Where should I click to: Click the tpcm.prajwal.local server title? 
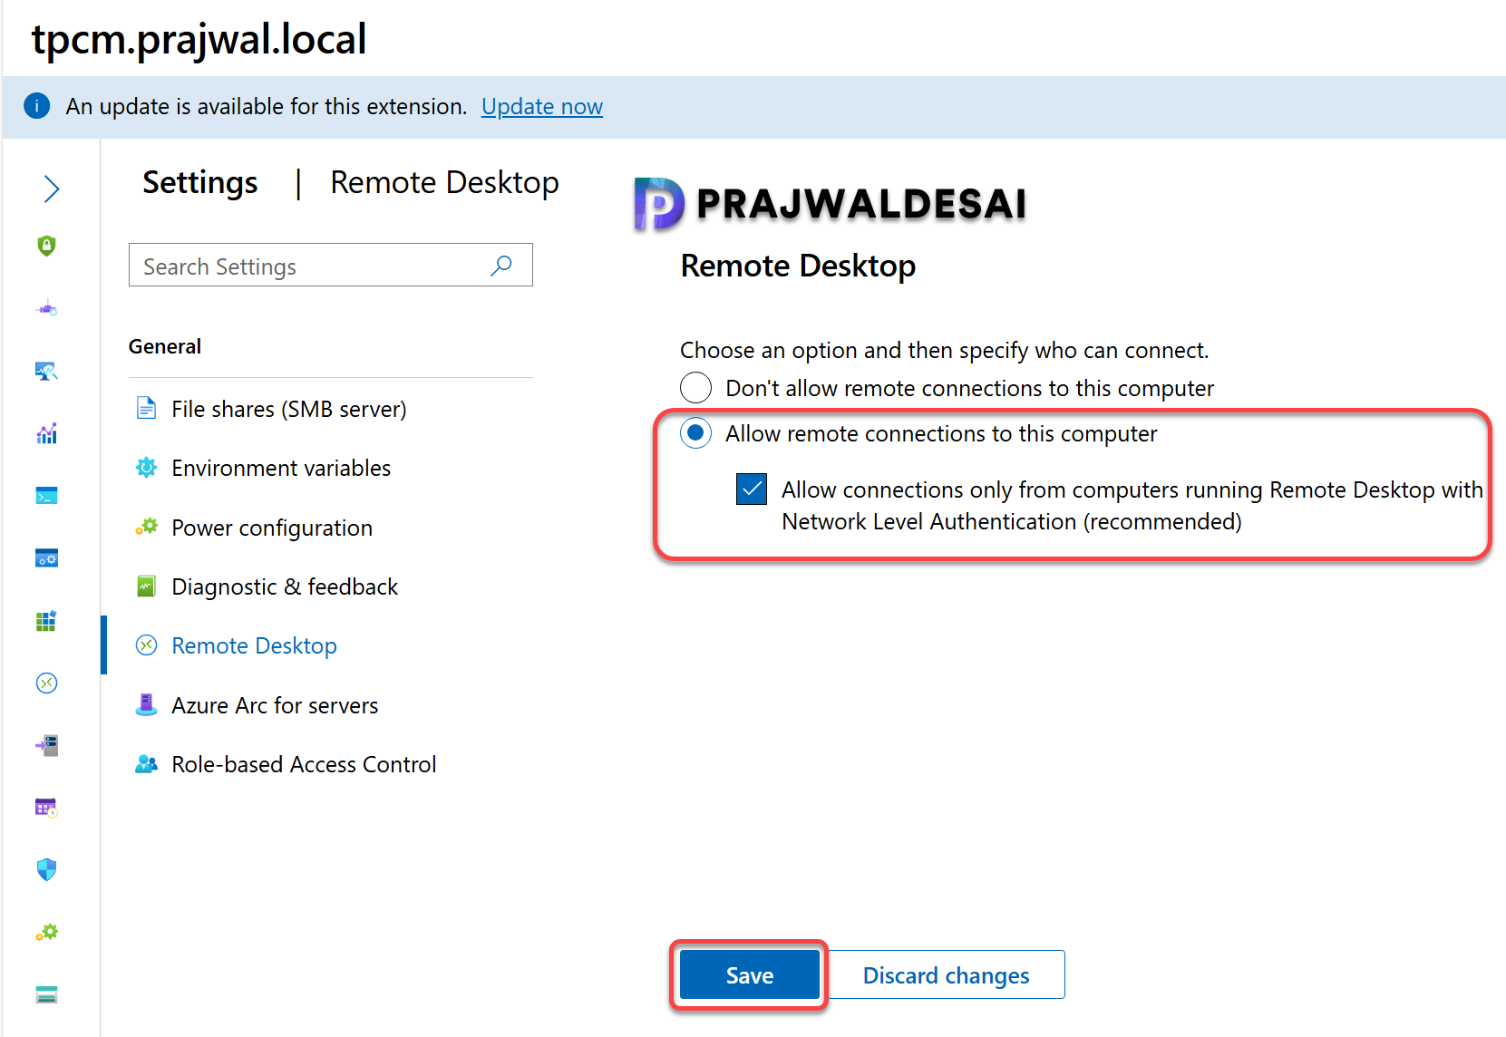pyautogui.click(x=199, y=39)
